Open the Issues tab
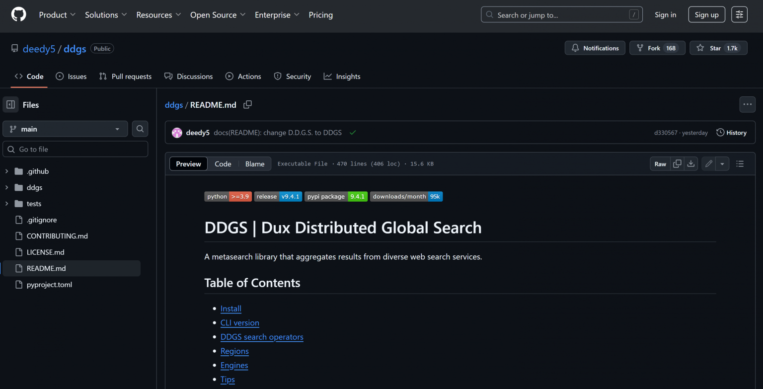 [x=71, y=77]
